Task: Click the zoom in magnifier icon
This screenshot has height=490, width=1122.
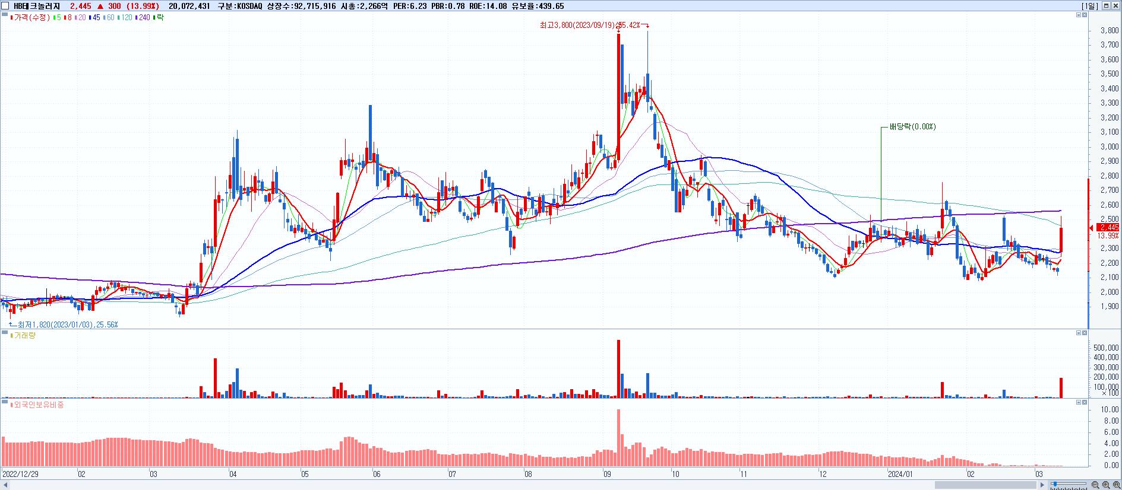Action: click(x=1105, y=485)
